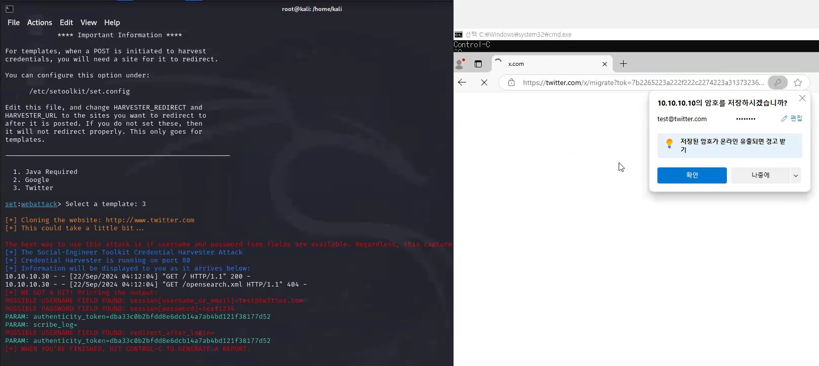Click the 'running on port 80' line
The width and height of the screenshot is (819, 366).
tap(98, 260)
